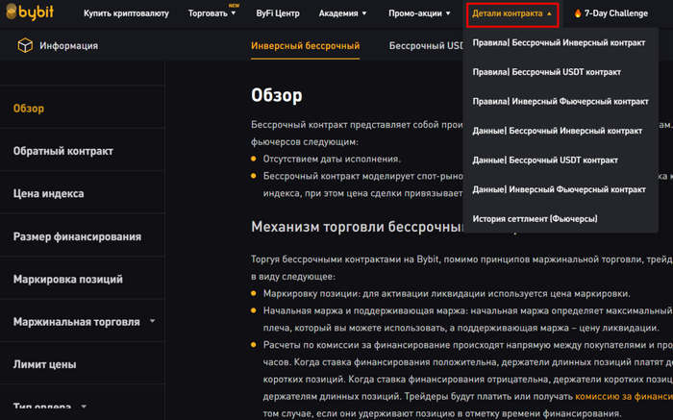Switch to Инверсный бессрочный tab
Viewport: 673px width, 420px height.
(x=305, y=46)
